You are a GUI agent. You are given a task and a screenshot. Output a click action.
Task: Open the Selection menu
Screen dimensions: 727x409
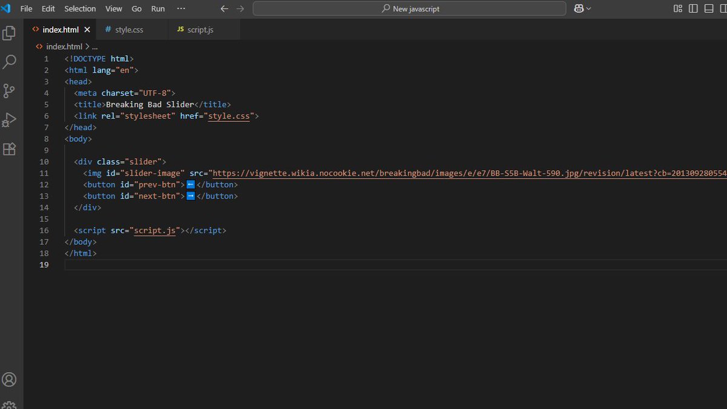point(80,8)
